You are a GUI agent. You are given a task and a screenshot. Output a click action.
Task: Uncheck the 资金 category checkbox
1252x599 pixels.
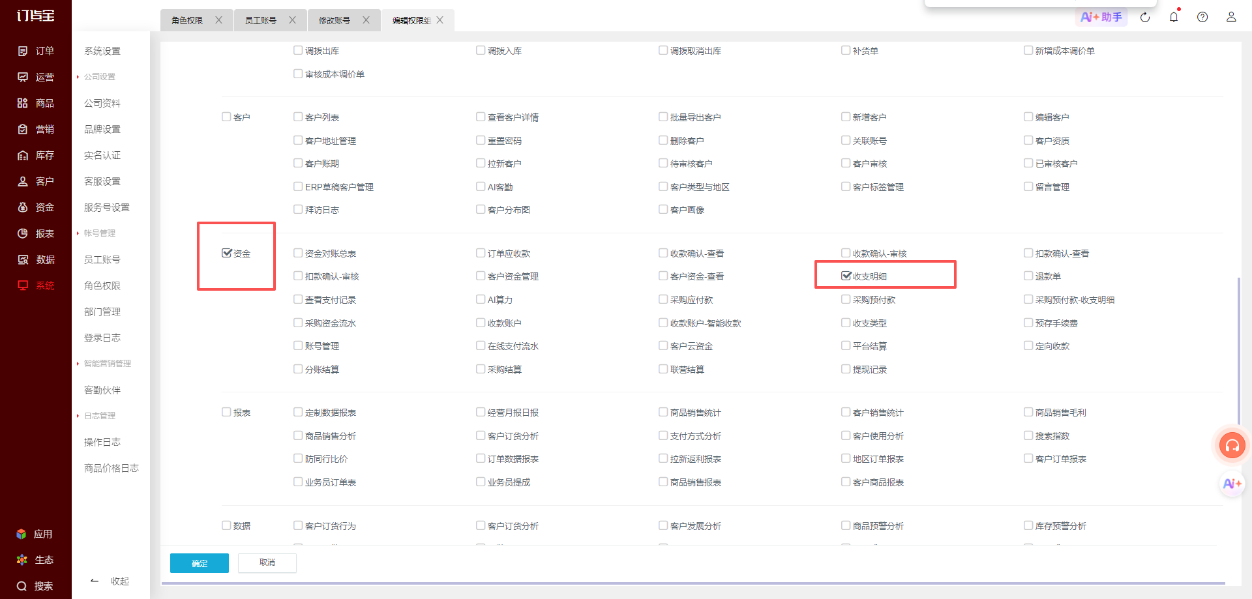pos(226,254)
